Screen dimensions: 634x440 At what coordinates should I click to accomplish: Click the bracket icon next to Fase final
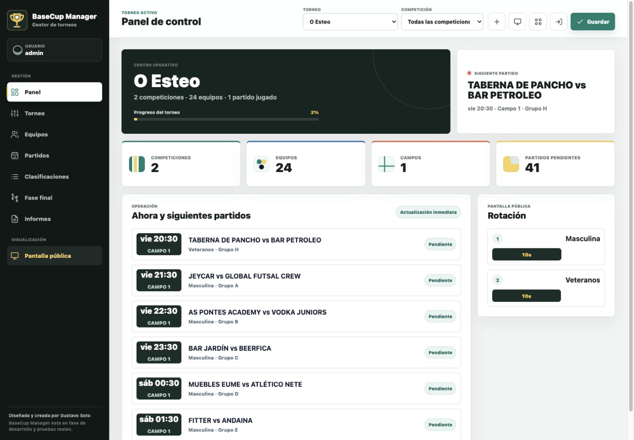point(15,198)
